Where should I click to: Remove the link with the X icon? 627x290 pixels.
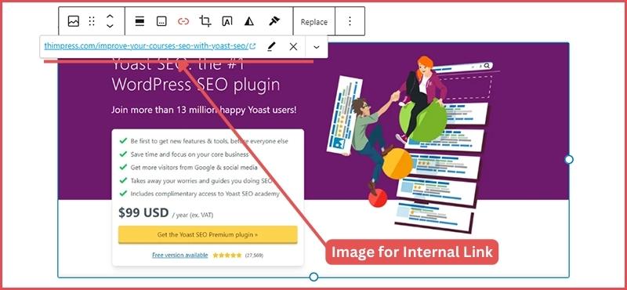pyautogui.click(x=293, y=47)
